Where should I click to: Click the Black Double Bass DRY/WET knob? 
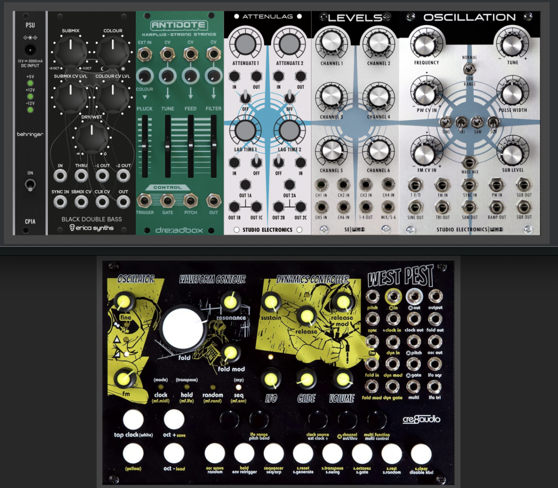pos(92,136)
